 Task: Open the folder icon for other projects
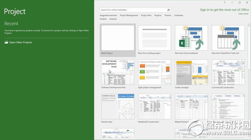(6, 42)
